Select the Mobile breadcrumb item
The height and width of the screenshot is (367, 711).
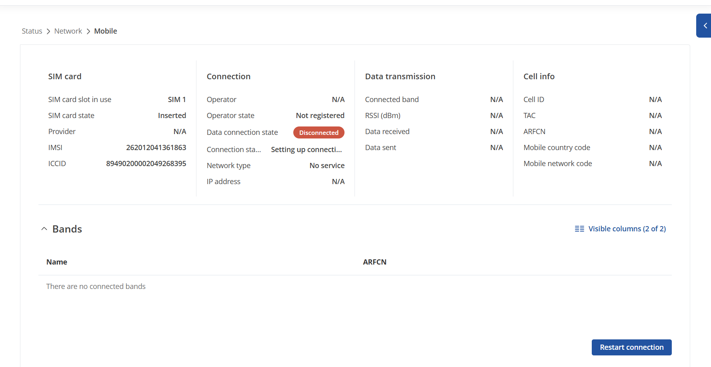coord(106,31)
